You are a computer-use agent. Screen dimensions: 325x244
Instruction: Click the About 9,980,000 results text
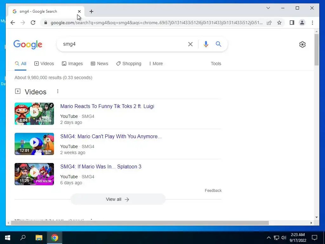pyautogui.click(x=53, y=78)
